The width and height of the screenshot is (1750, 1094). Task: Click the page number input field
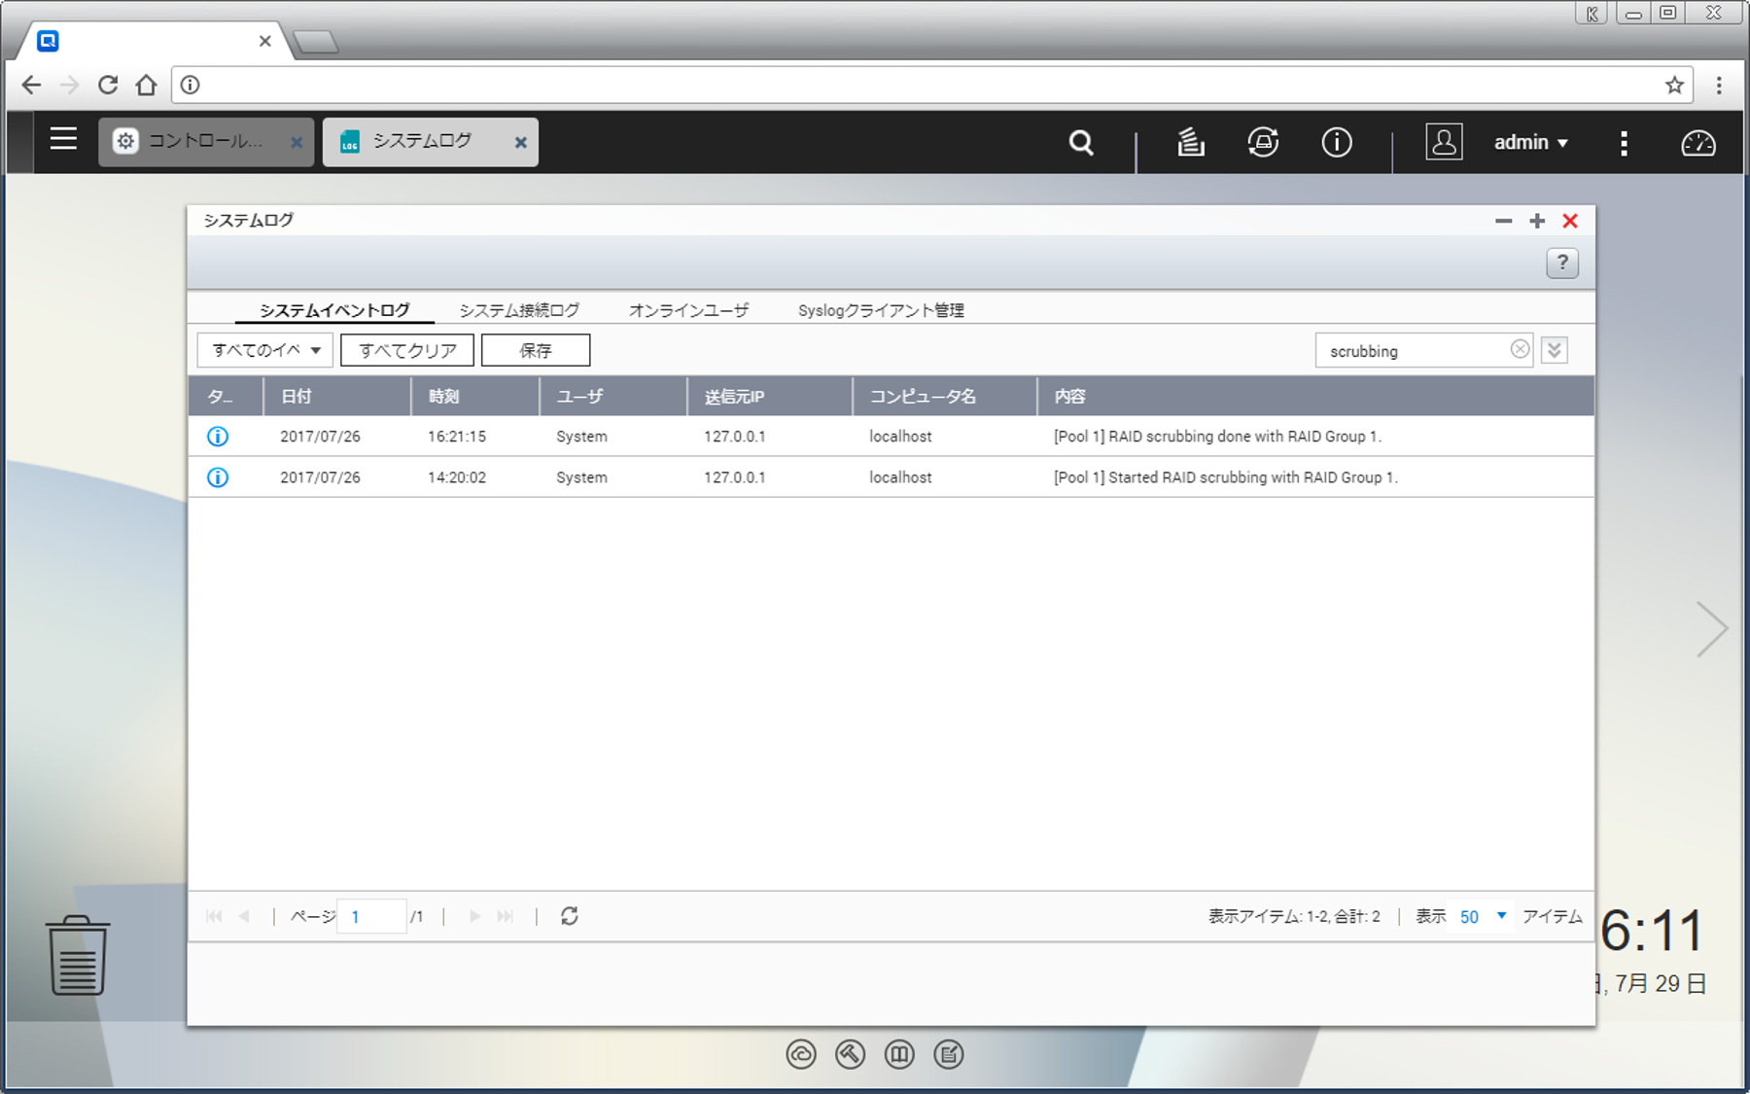[x=371, y=916]
